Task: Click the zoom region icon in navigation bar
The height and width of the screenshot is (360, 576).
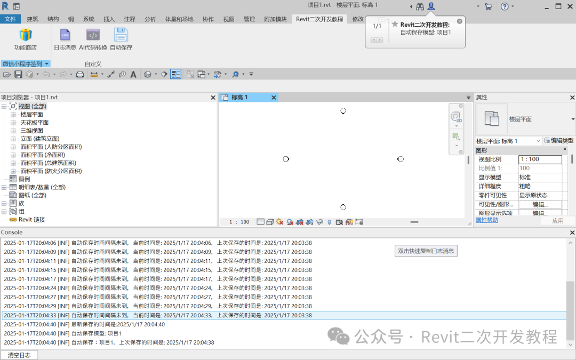Action: (456, 137)
